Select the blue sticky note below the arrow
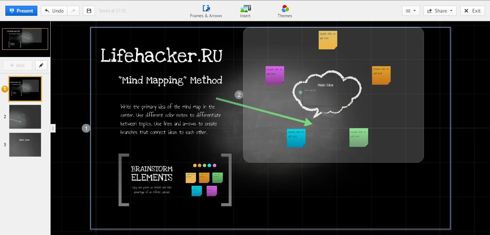This screenshot has height=235, width=490. [296, 138]
